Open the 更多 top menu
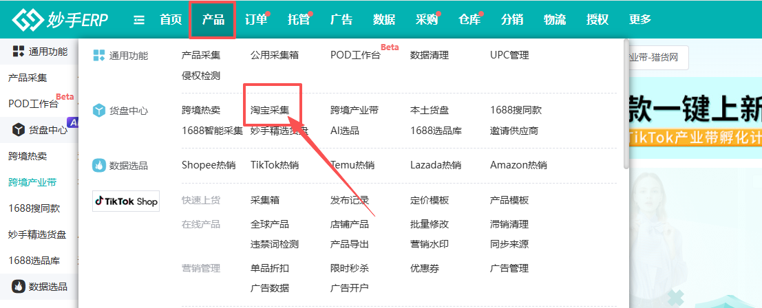This screenshot has width=762, height=308. tap(640, 20)
